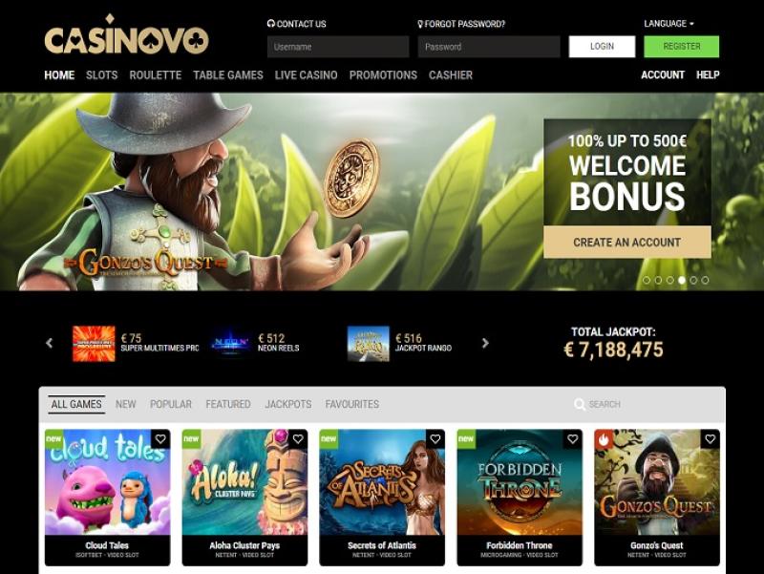This screenshot has width=764, height=574.
Task: Focus the Username input field
Action: (x=338, y=47)
